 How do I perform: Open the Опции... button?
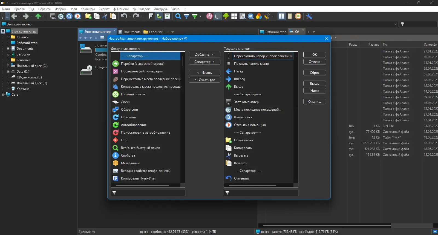click(x=315, y=102)
